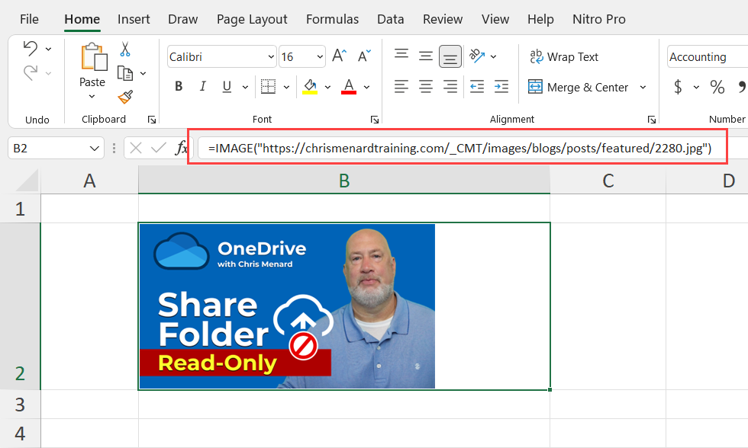Toggle italic formatting
The height and width of the screenshot is (448, 748).
[x=202, y=86]
